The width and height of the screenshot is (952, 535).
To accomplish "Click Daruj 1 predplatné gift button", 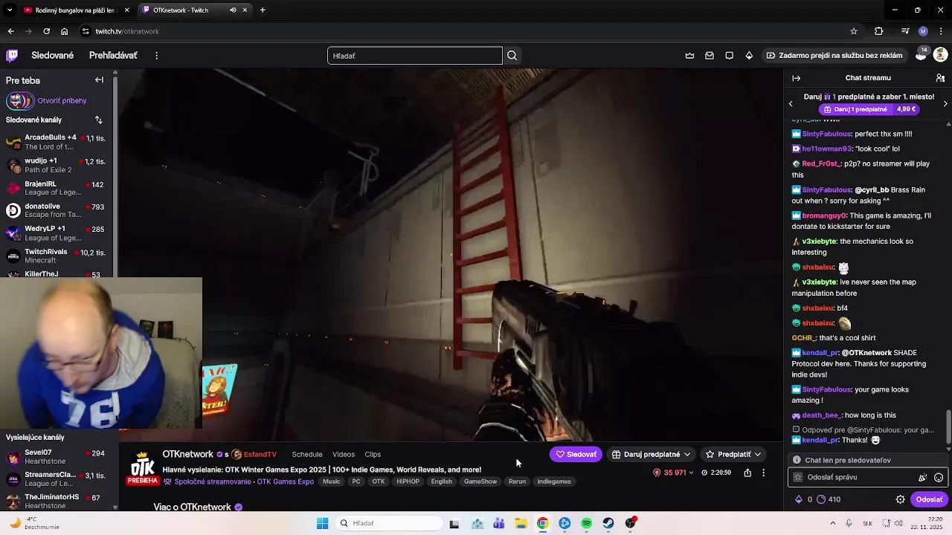I will (868, 109).
